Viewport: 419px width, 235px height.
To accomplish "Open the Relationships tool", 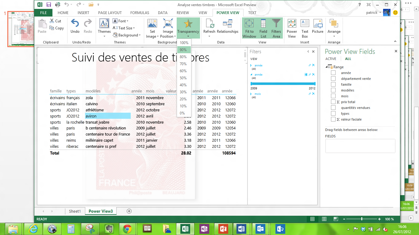I will click(227, 24).
